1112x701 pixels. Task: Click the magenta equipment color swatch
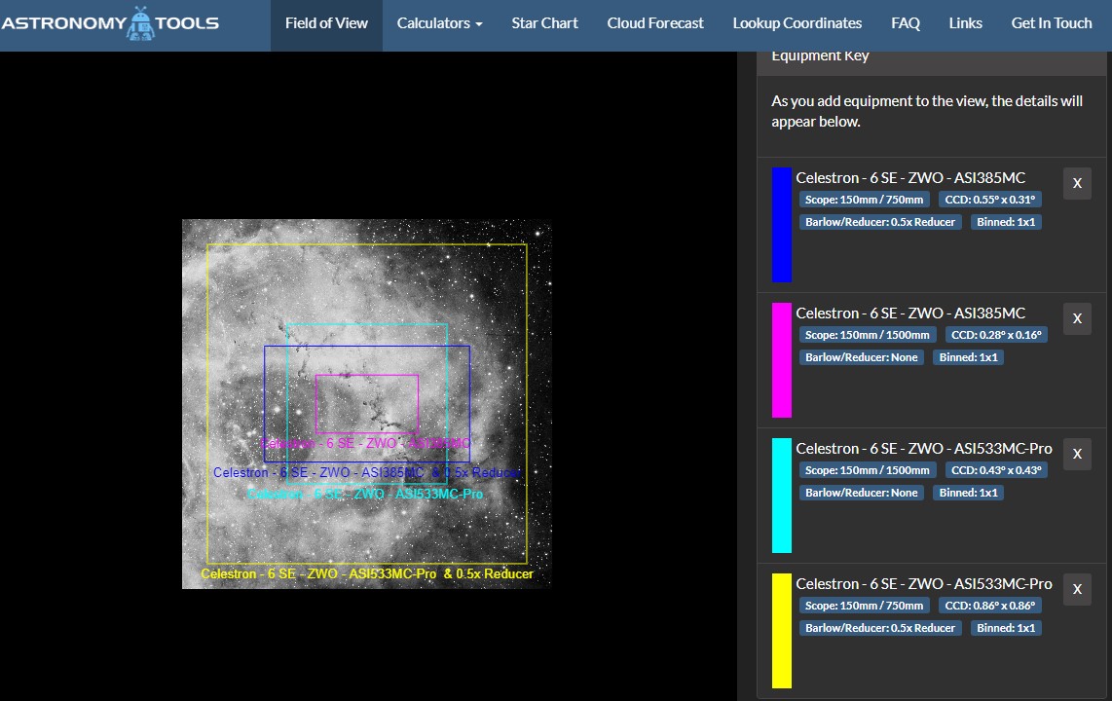[x=782, y=360]
